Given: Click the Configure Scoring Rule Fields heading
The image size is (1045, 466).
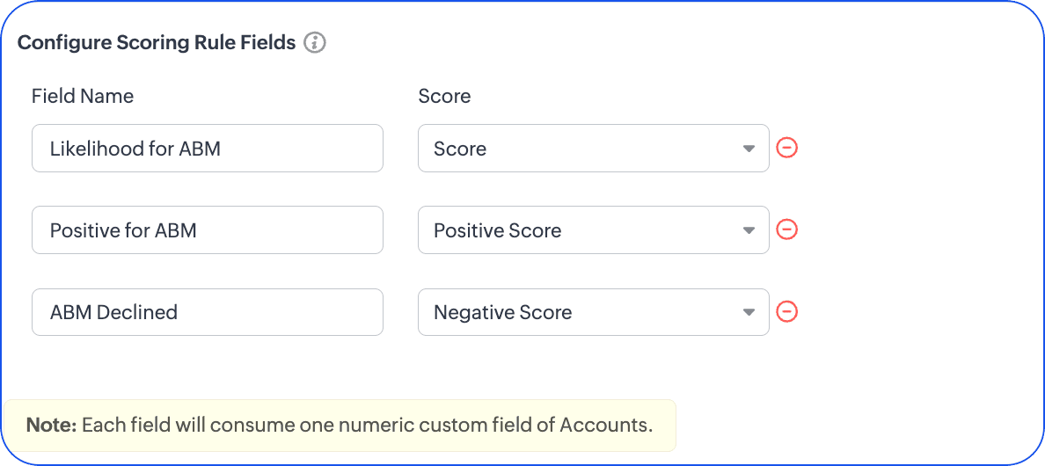Looking at the screenshot, I should (157, 42).
